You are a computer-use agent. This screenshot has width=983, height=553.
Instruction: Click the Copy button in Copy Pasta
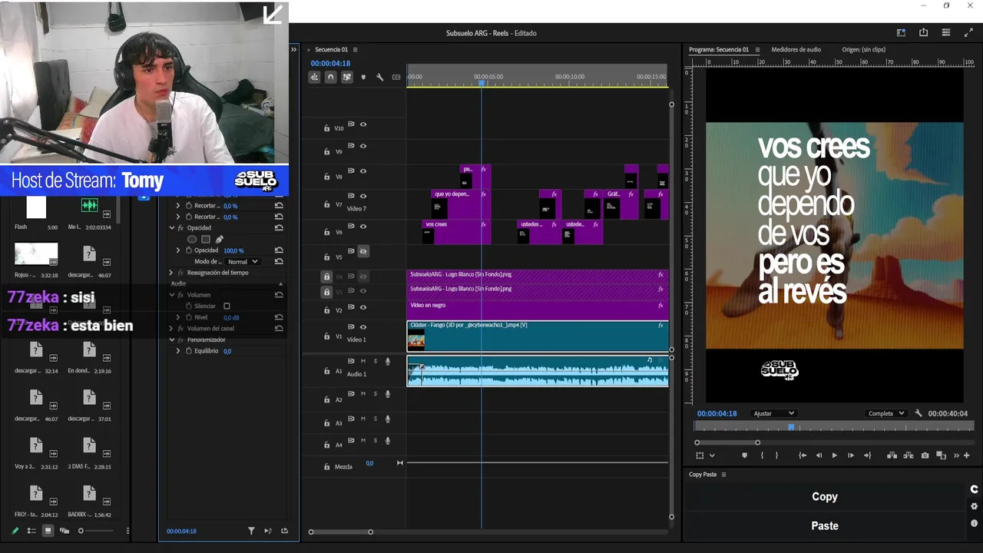pos(825,497)
